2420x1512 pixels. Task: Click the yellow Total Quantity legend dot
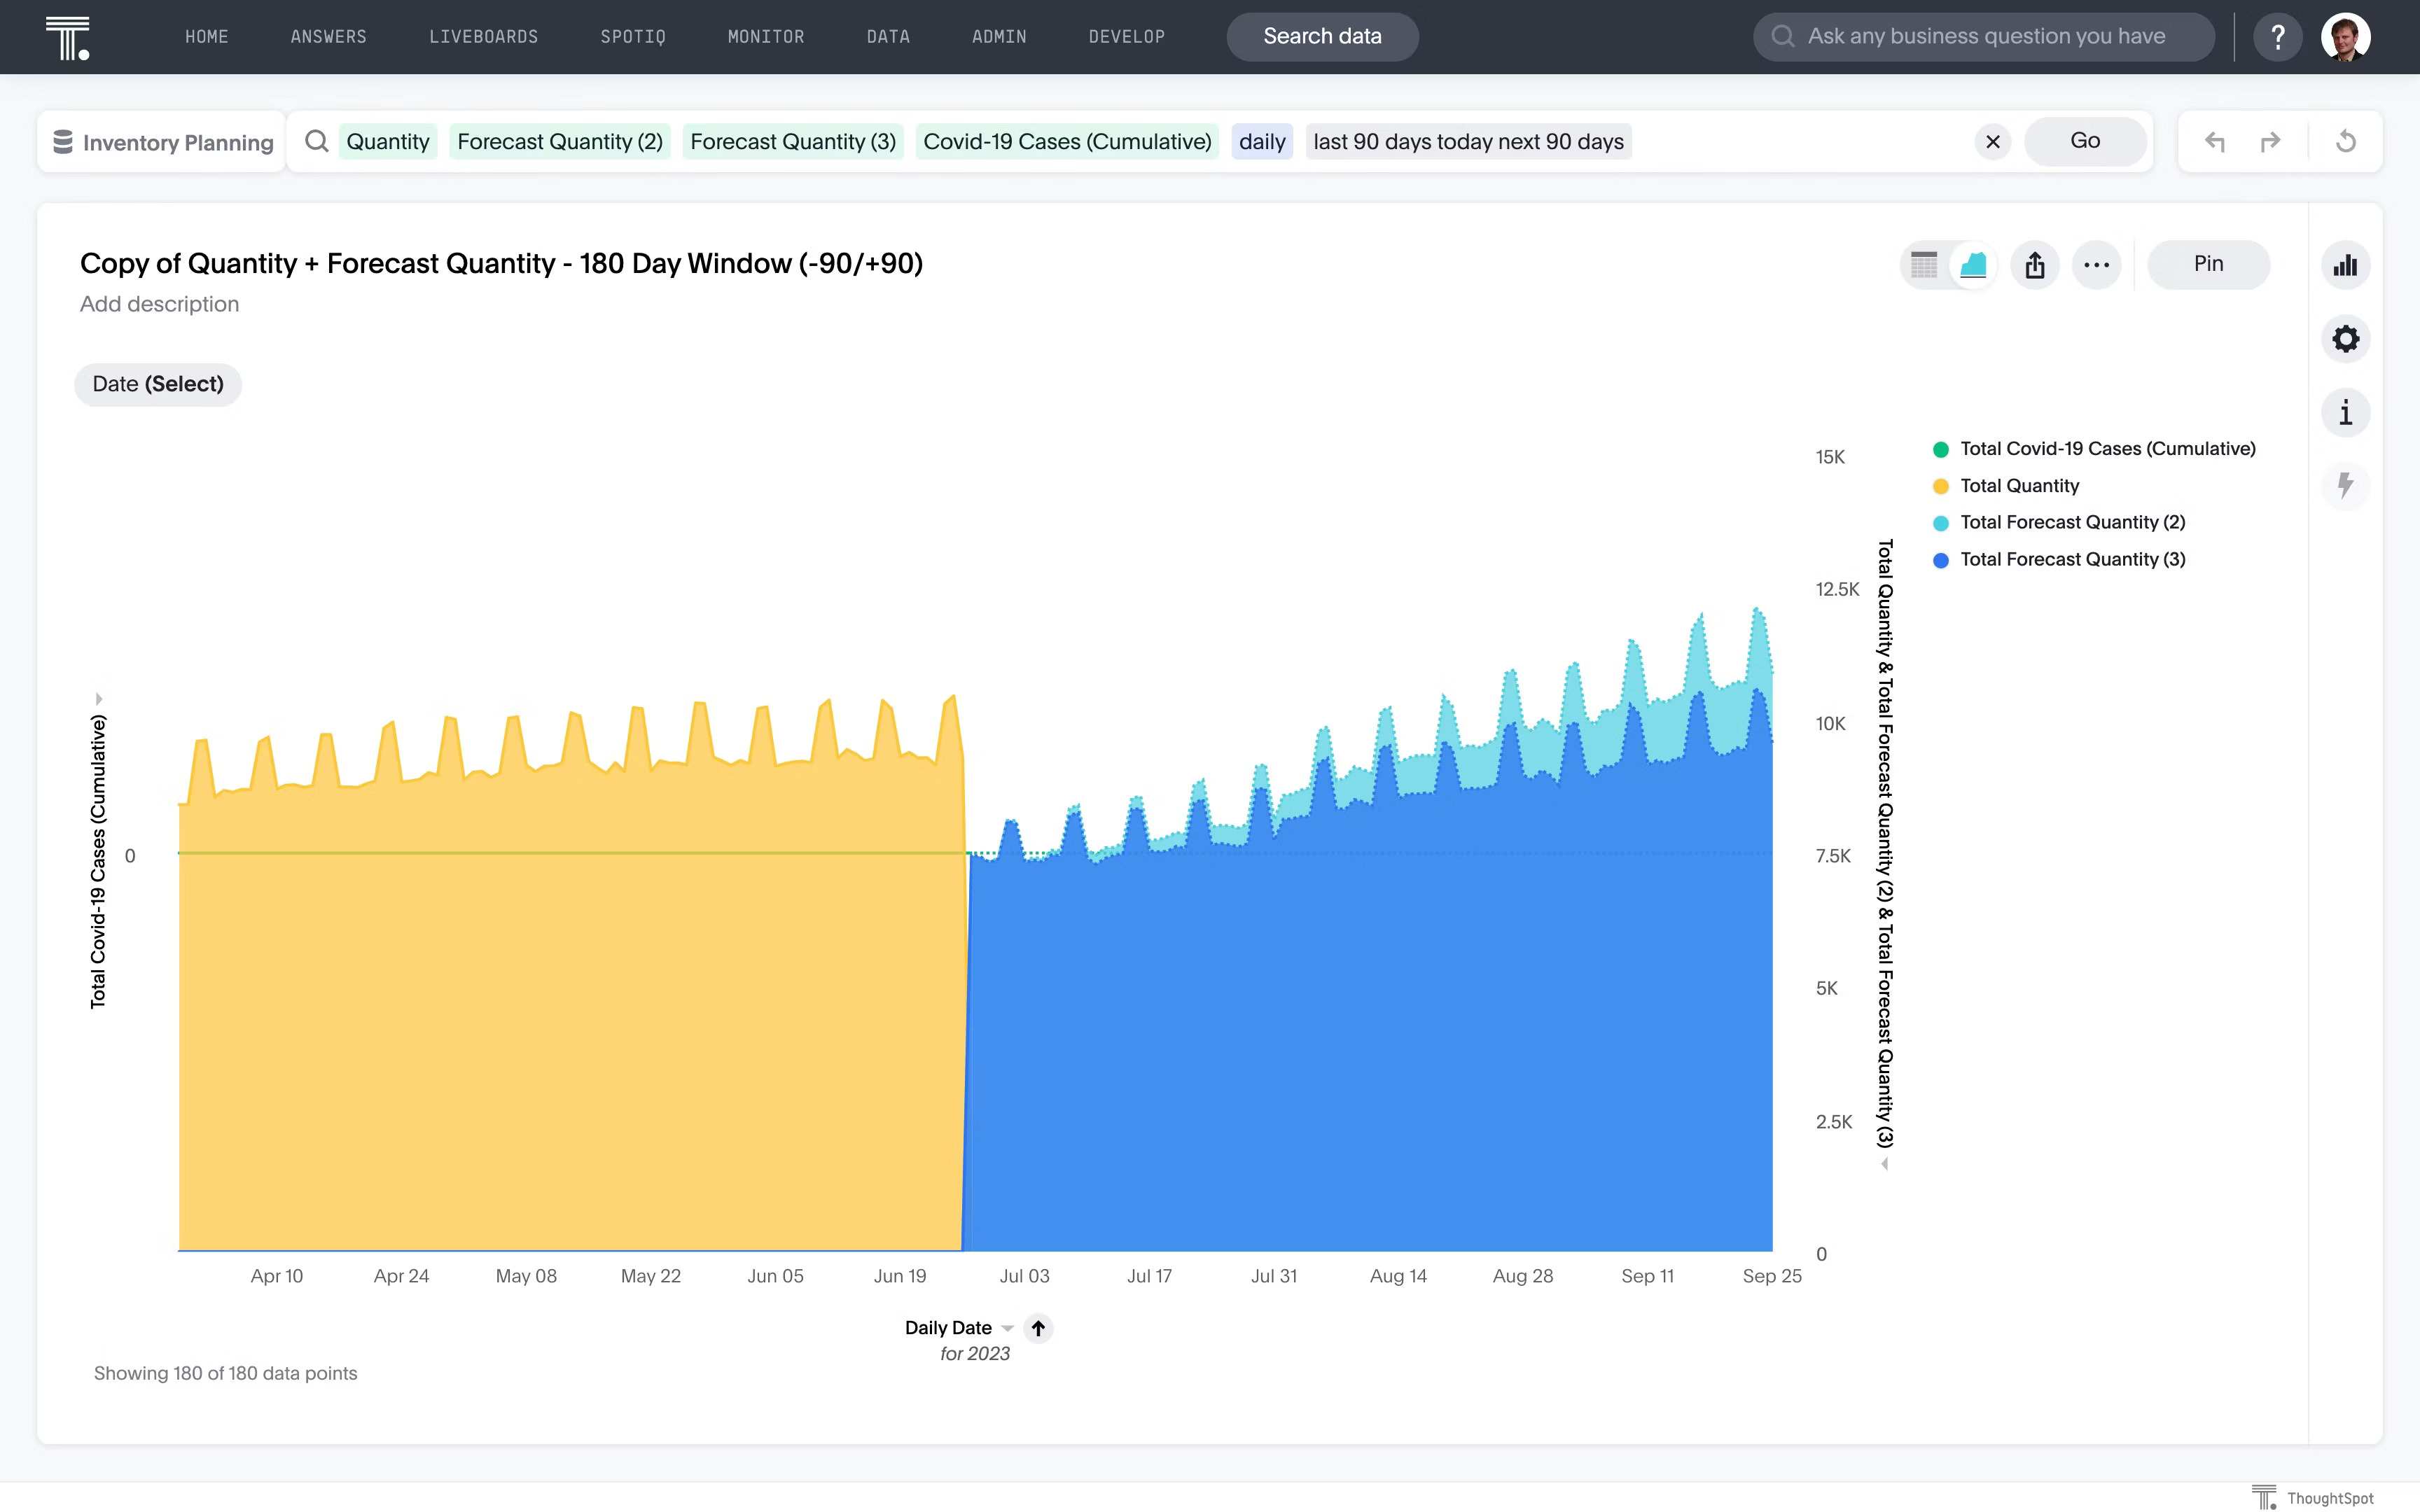[1941, 486]
